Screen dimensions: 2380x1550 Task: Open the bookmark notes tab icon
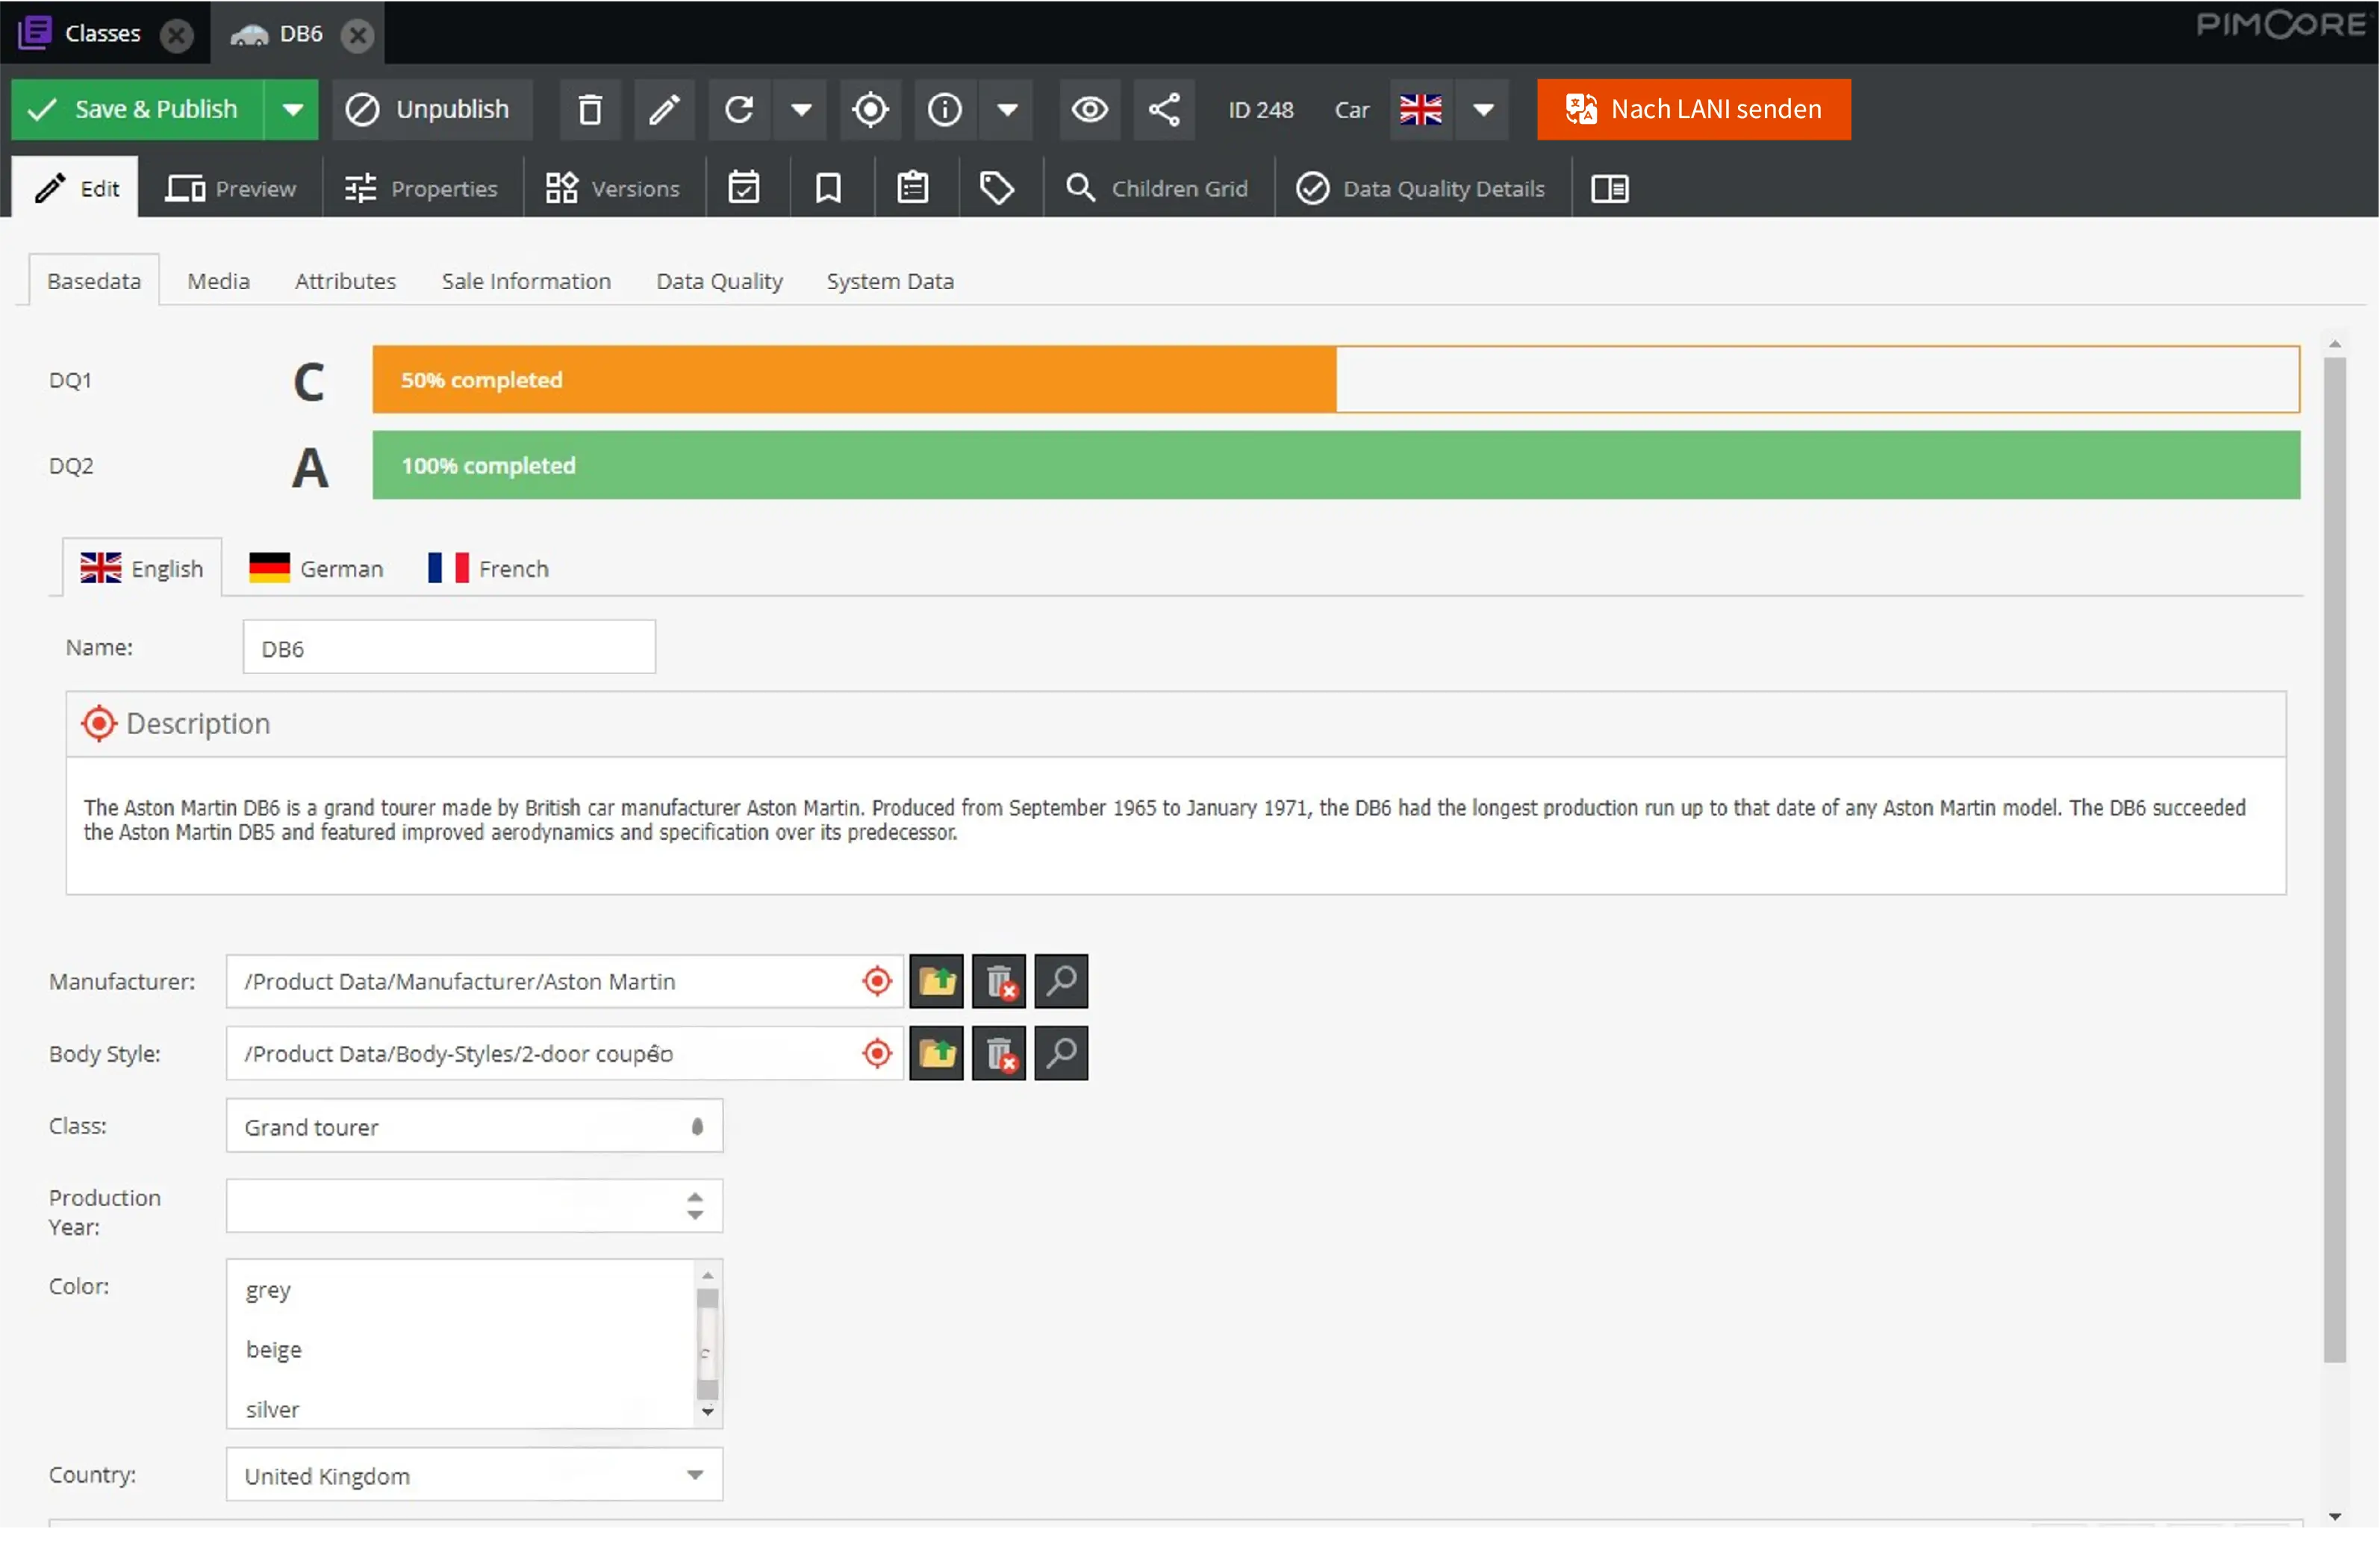point(828,188)
